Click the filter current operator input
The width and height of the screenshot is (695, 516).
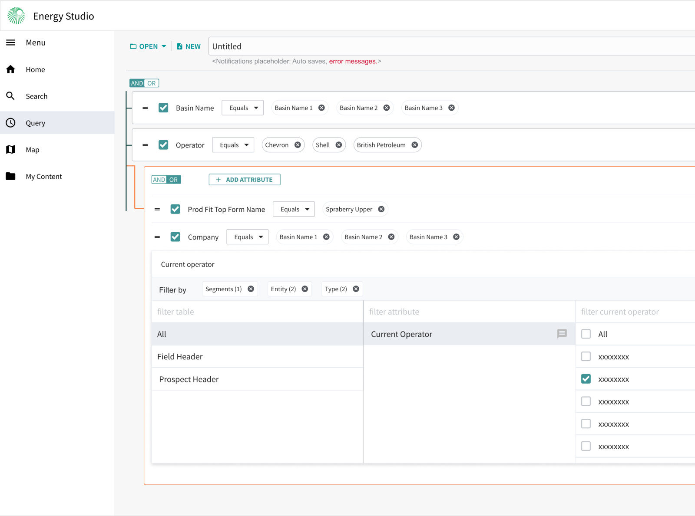pos(635,312)
